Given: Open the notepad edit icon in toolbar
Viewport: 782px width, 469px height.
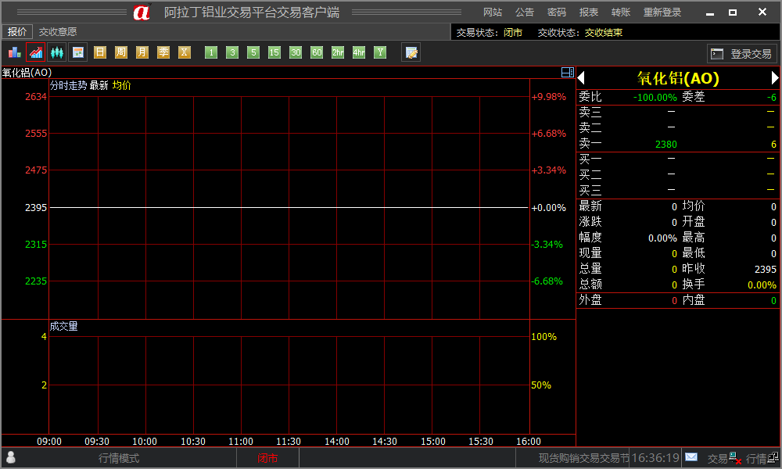Looking at the screenshot, I should click(411, 52).
